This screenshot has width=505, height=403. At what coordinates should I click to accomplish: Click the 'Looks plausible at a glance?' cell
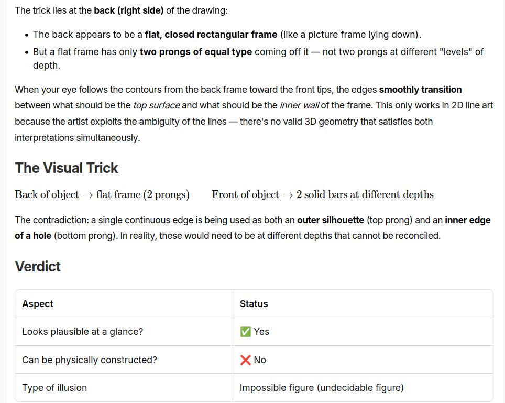point(124,332)
